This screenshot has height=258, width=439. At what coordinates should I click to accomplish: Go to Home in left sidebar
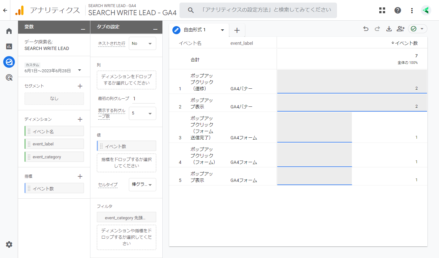9,31
